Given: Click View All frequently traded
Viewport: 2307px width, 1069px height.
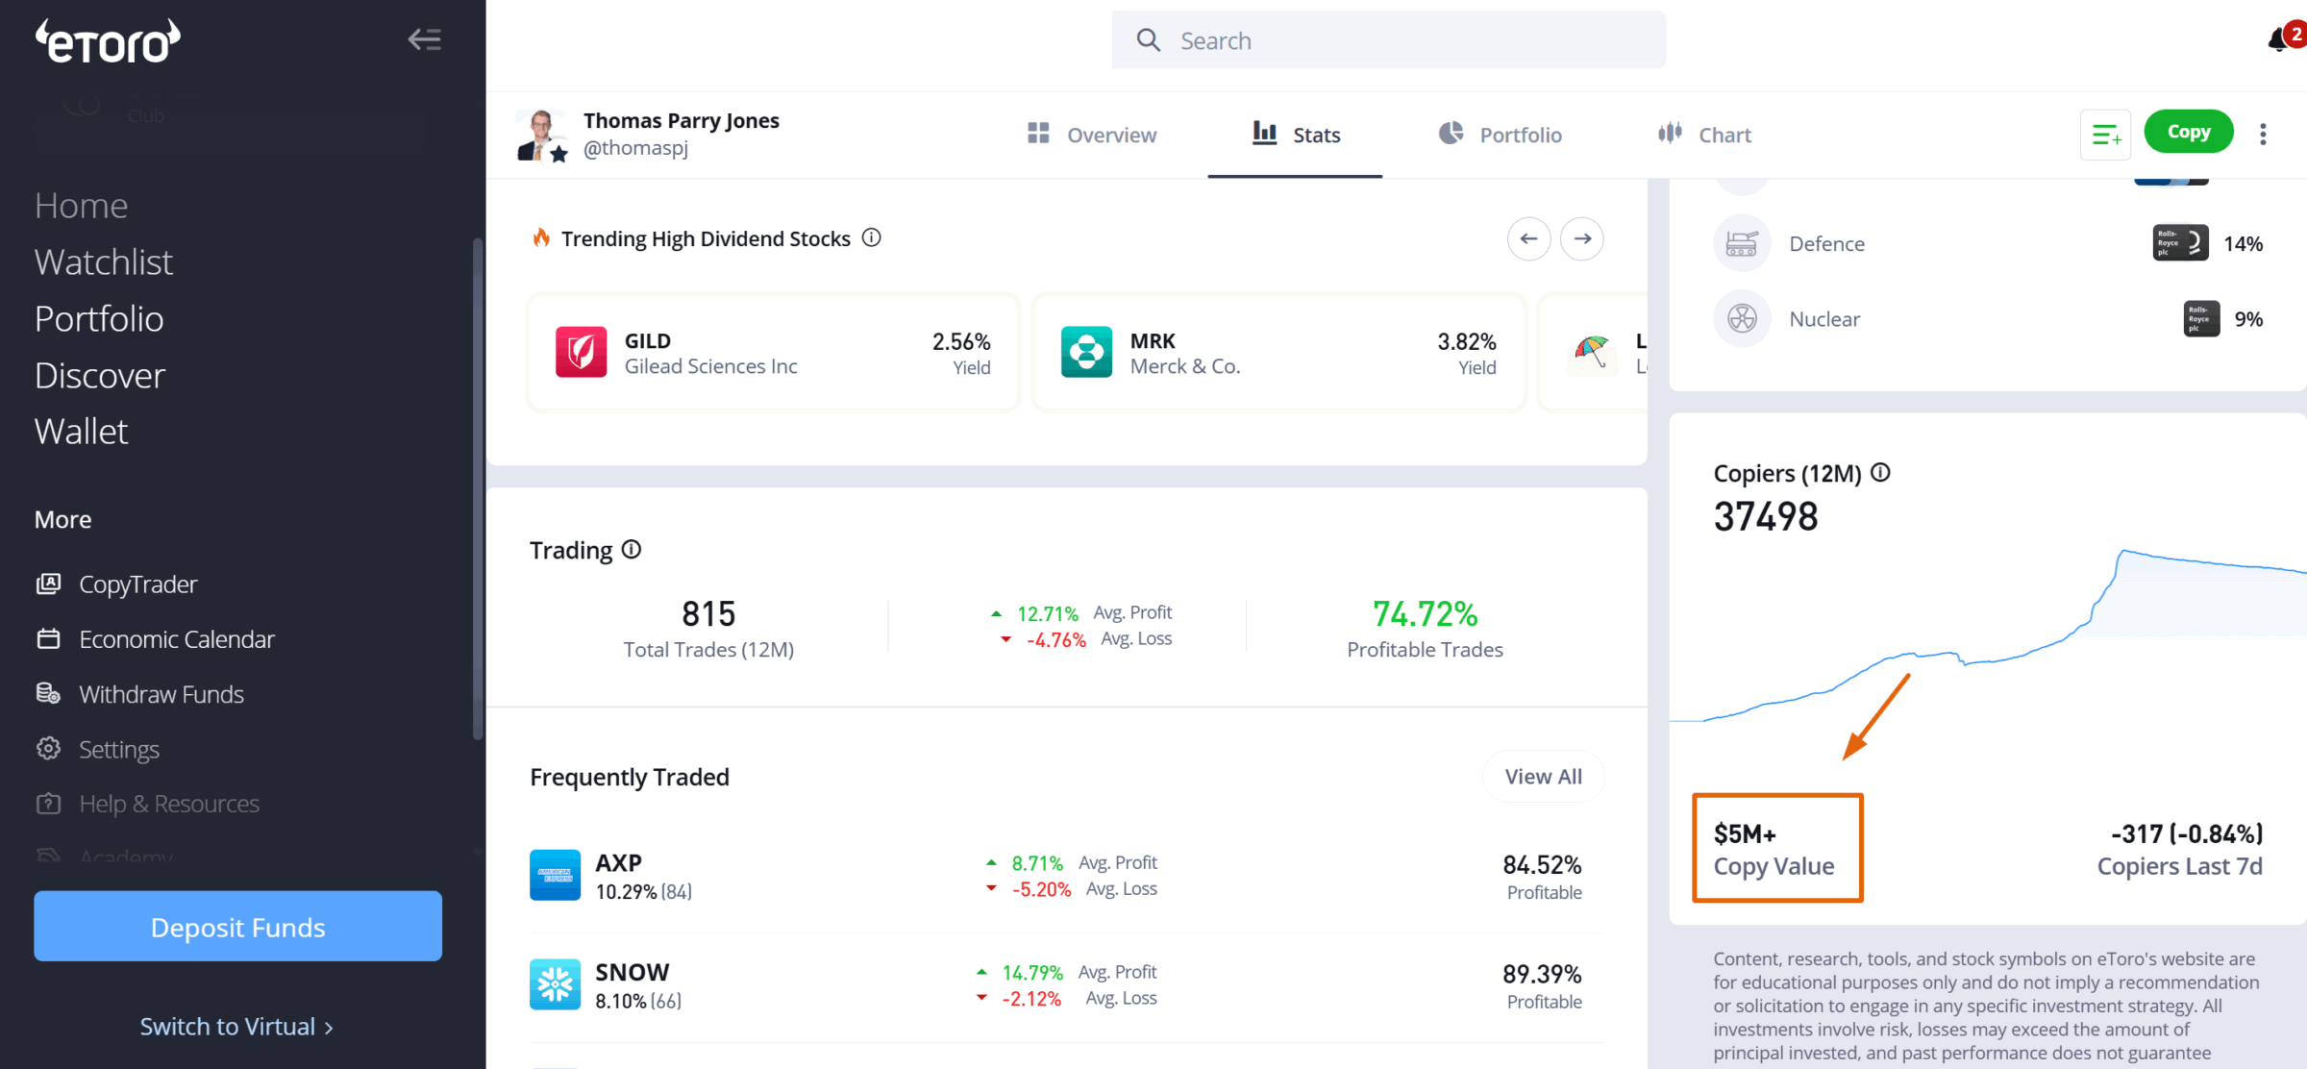Looking at the screenshot, I should coord(1543,776).
